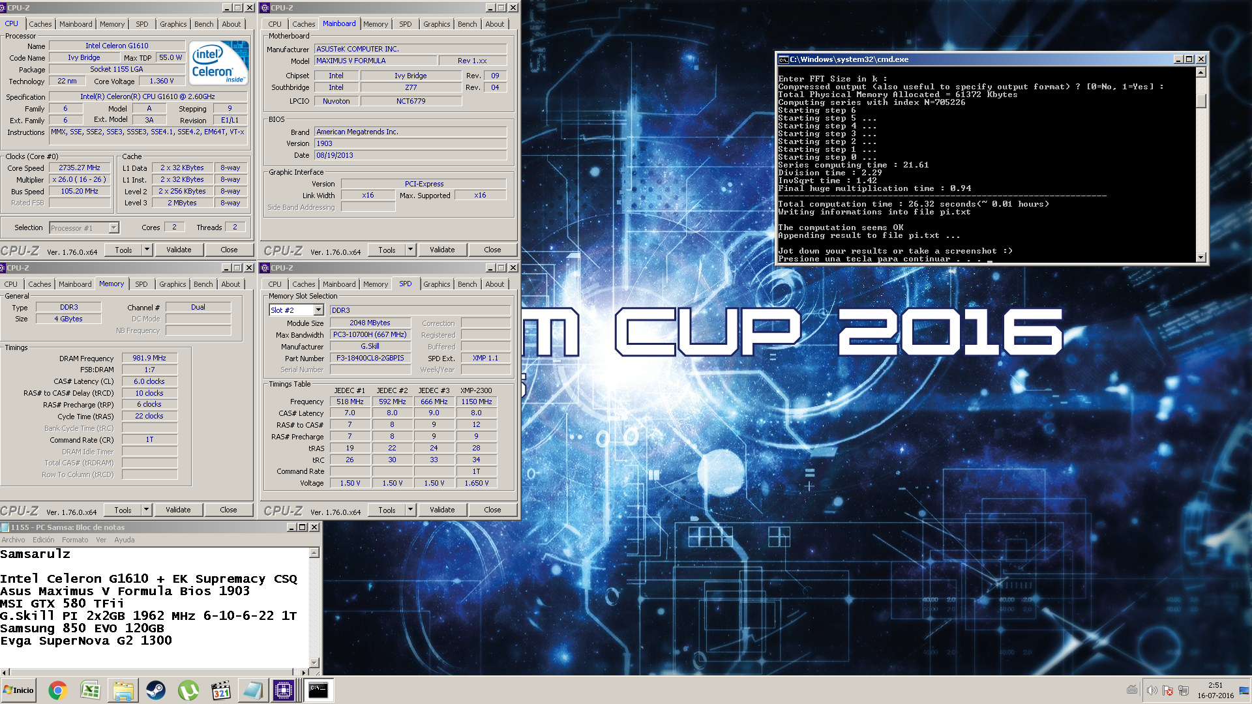
Task: Open the network connection tray icon
Action: pos(1184,690)
